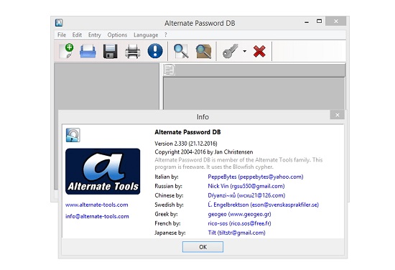Click the app icon in main title bar
The image size is (395, 270).
(x=59, y=23)
